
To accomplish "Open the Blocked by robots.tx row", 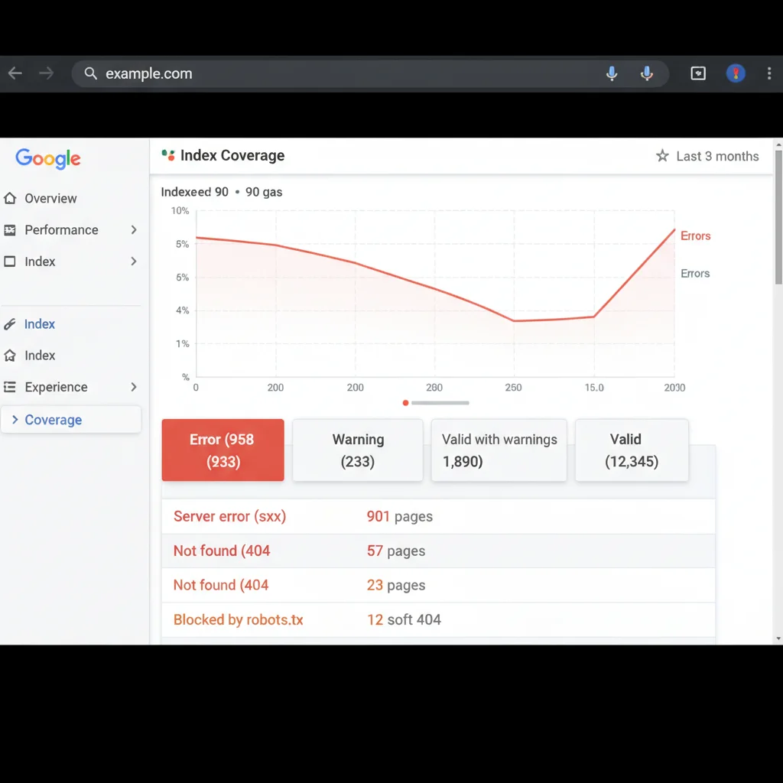I will (438, 619).
